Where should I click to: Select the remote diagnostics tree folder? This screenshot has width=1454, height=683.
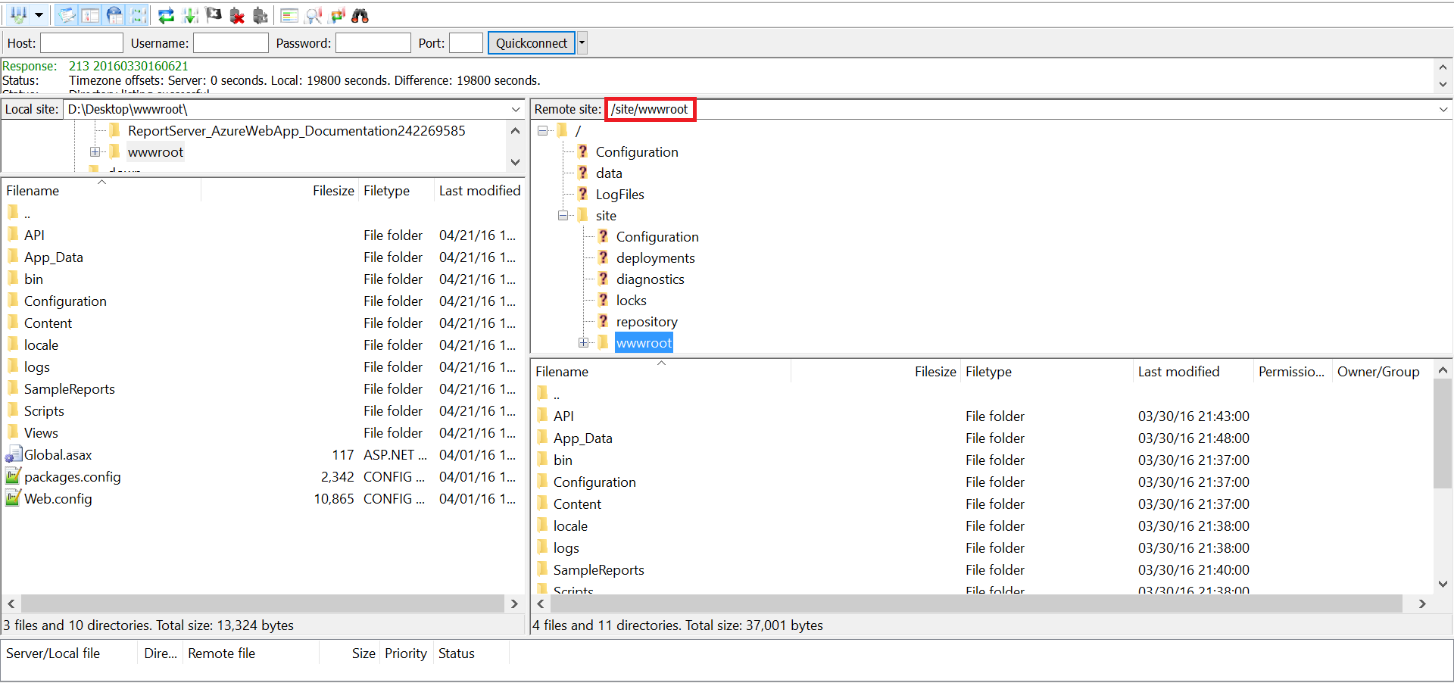pyautogui.click(x=650, y=279)
